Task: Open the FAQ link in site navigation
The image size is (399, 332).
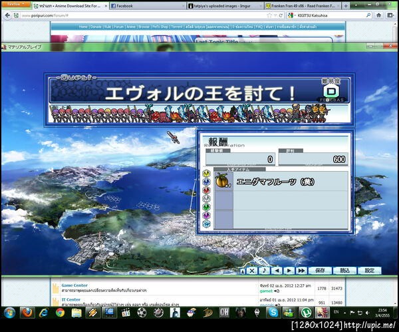Action: click(x=259, y=27)
